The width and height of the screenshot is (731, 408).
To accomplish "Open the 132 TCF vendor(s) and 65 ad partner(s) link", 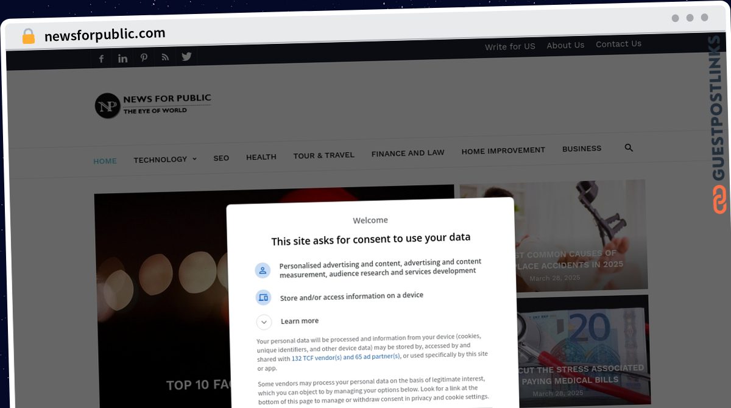I will tap(346, 357).
